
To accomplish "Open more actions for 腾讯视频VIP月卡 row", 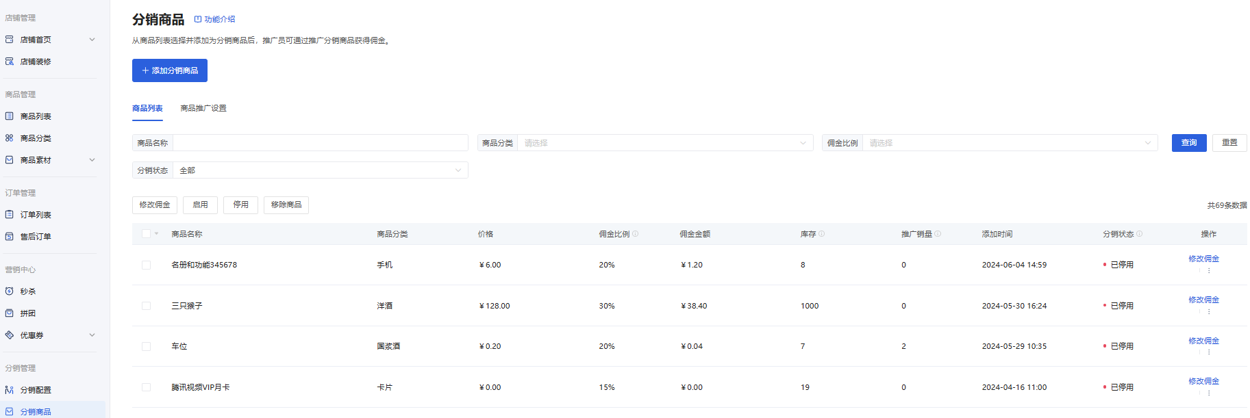I will 1209,393.
